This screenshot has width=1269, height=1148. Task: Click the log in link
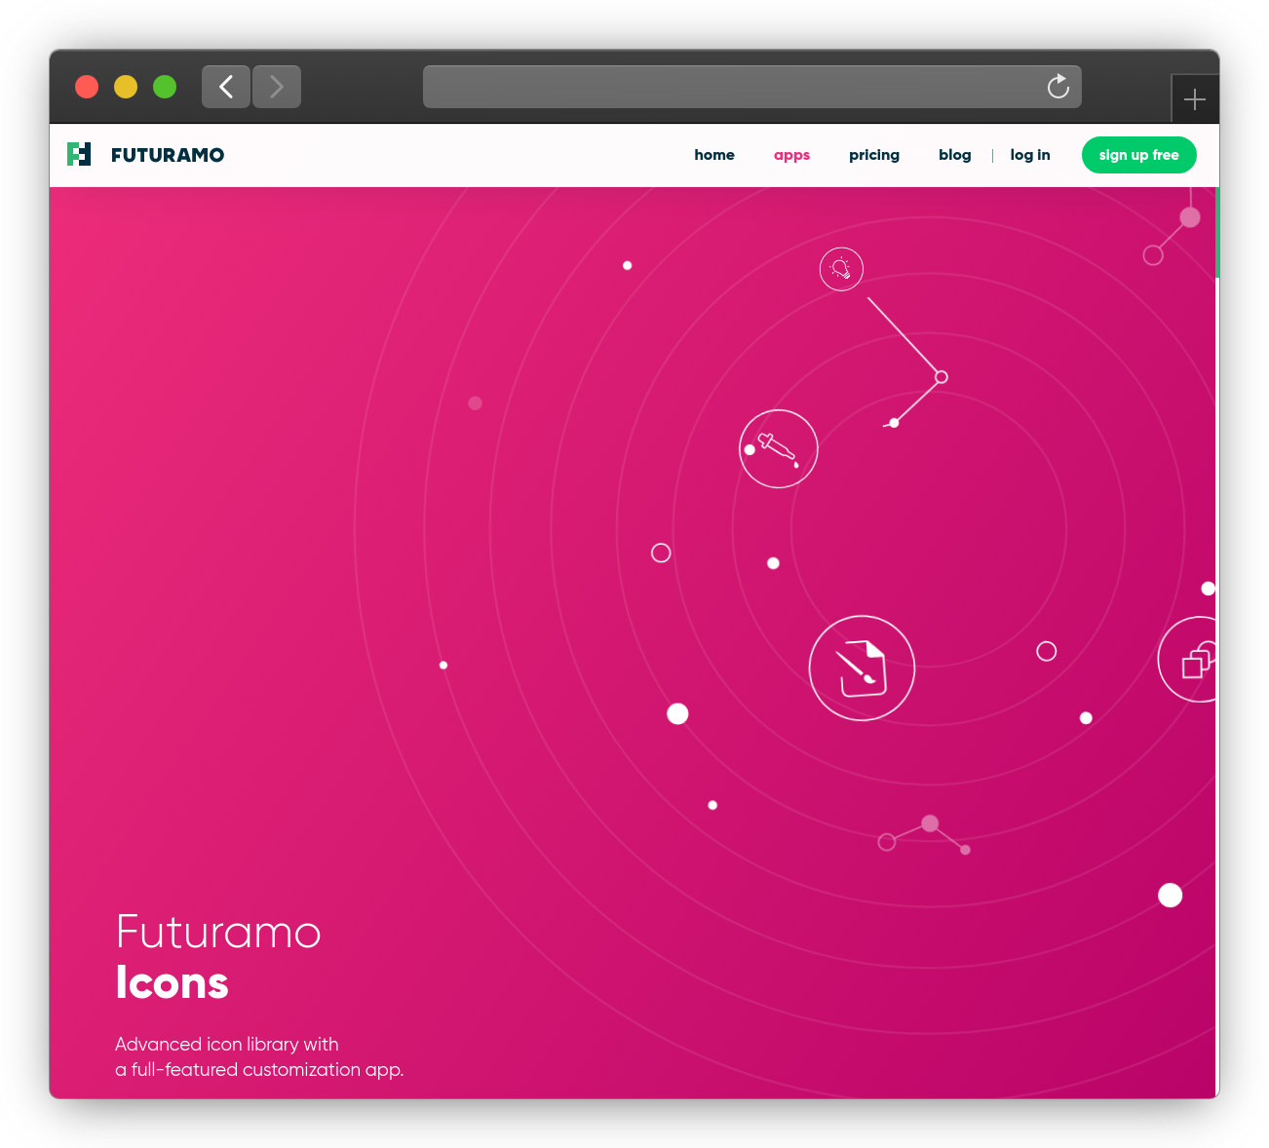(1030, 155)
